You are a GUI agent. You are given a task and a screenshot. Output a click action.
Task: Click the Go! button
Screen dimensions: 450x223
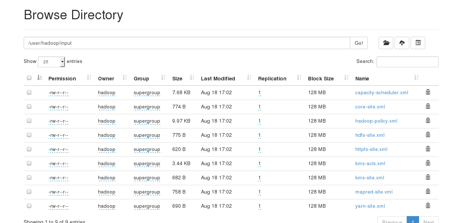(x=359, y=43)
